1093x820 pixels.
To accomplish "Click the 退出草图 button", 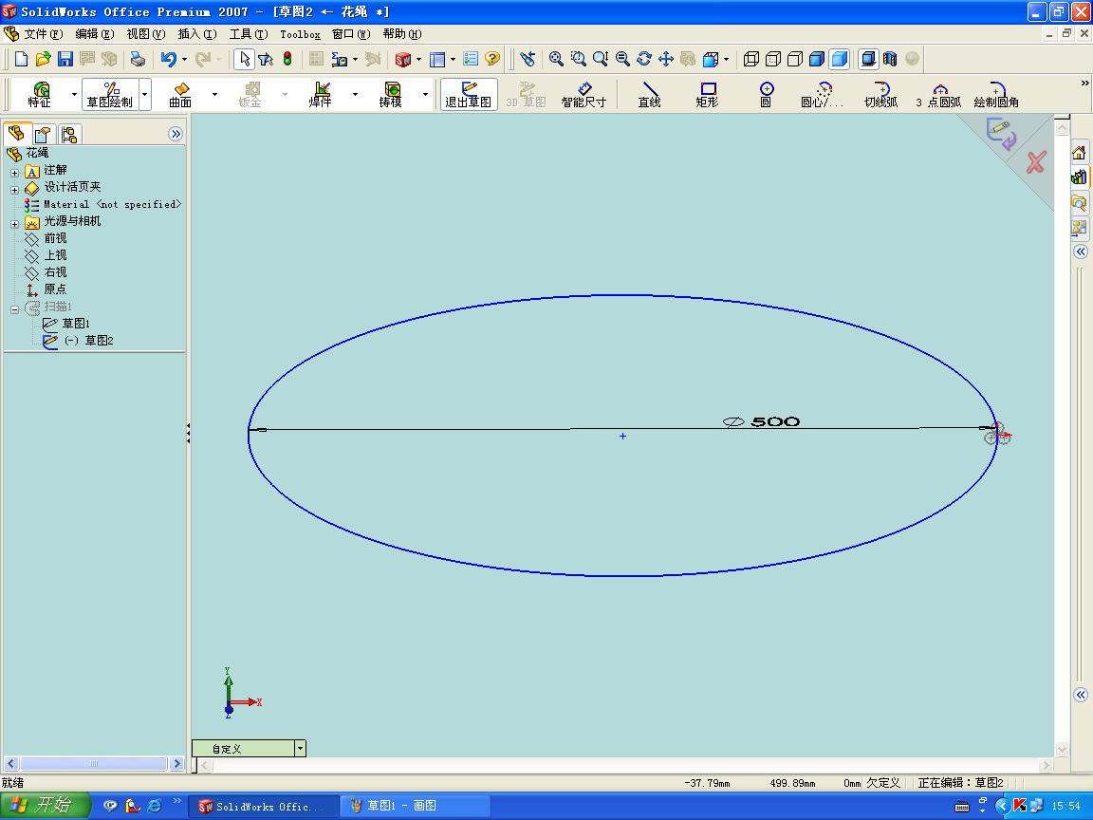I will point(469,94).
